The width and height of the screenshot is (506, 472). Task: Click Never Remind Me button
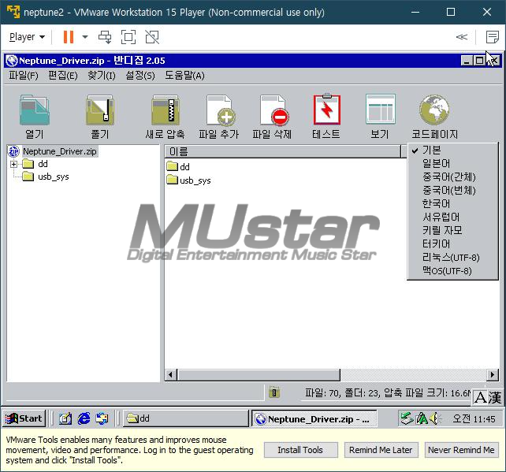point(461,450)
